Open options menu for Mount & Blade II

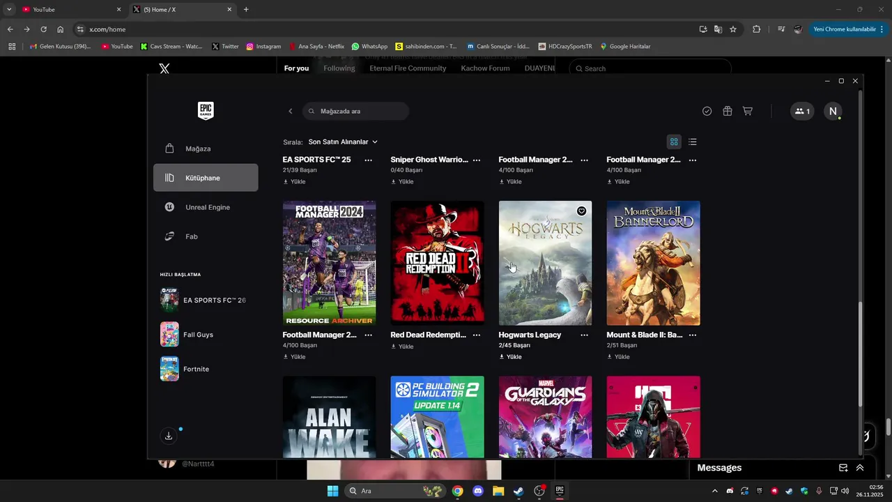(693, 335)
